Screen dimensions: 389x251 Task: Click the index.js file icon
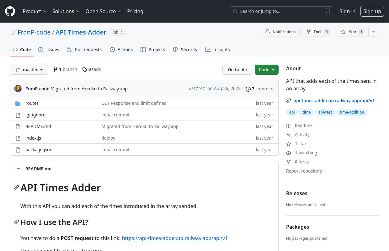coord(18,138)
